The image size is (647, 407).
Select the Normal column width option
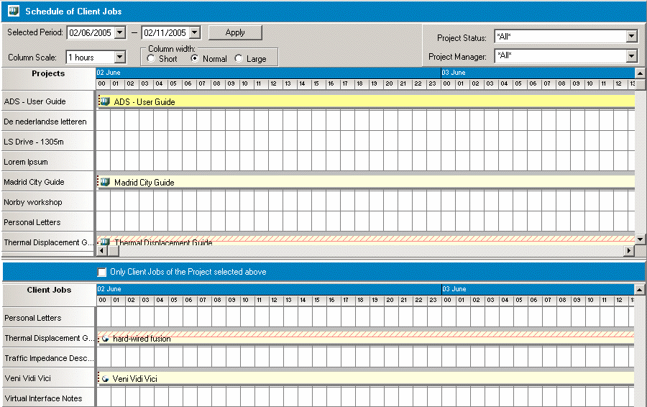[195, 59]
